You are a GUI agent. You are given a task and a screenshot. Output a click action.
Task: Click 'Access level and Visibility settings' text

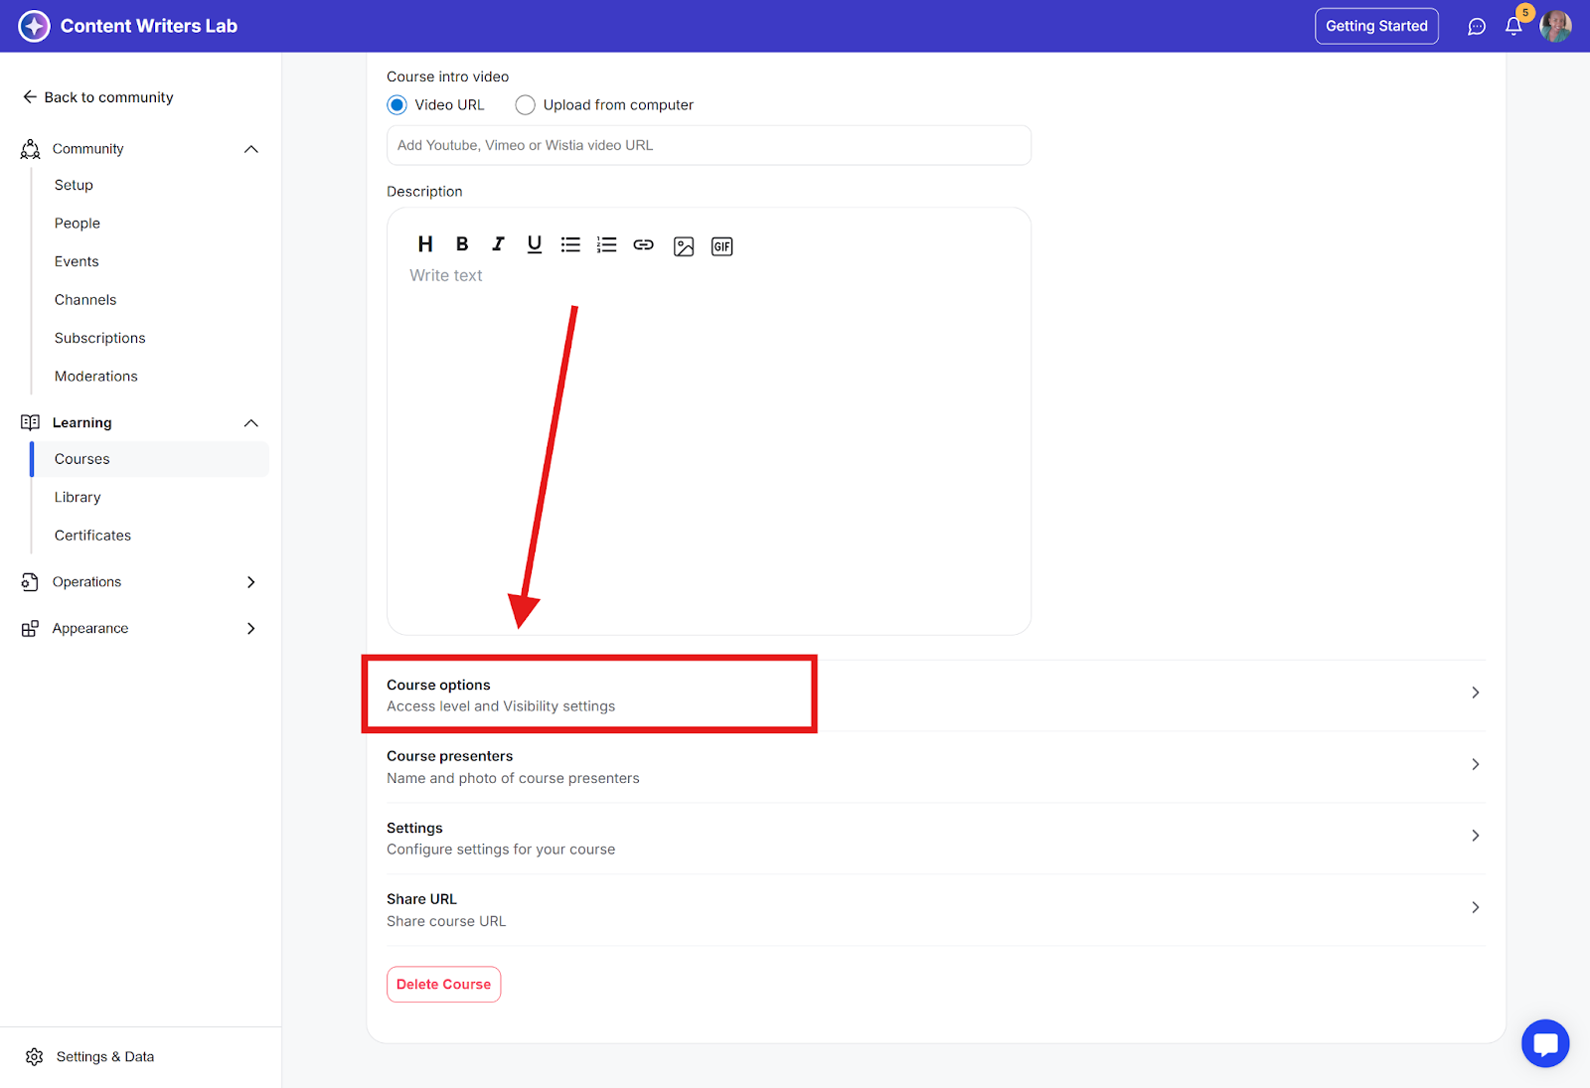click(501, 706)
